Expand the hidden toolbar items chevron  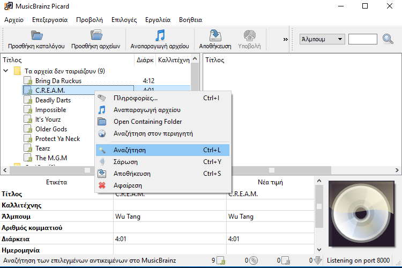pyautogui.click(x=285, y=39)
